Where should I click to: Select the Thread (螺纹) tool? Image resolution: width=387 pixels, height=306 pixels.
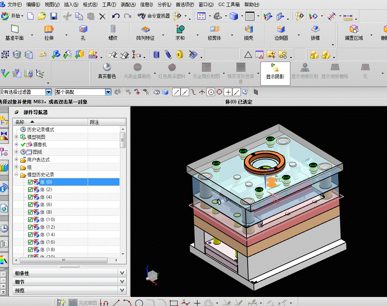point(113,33)
